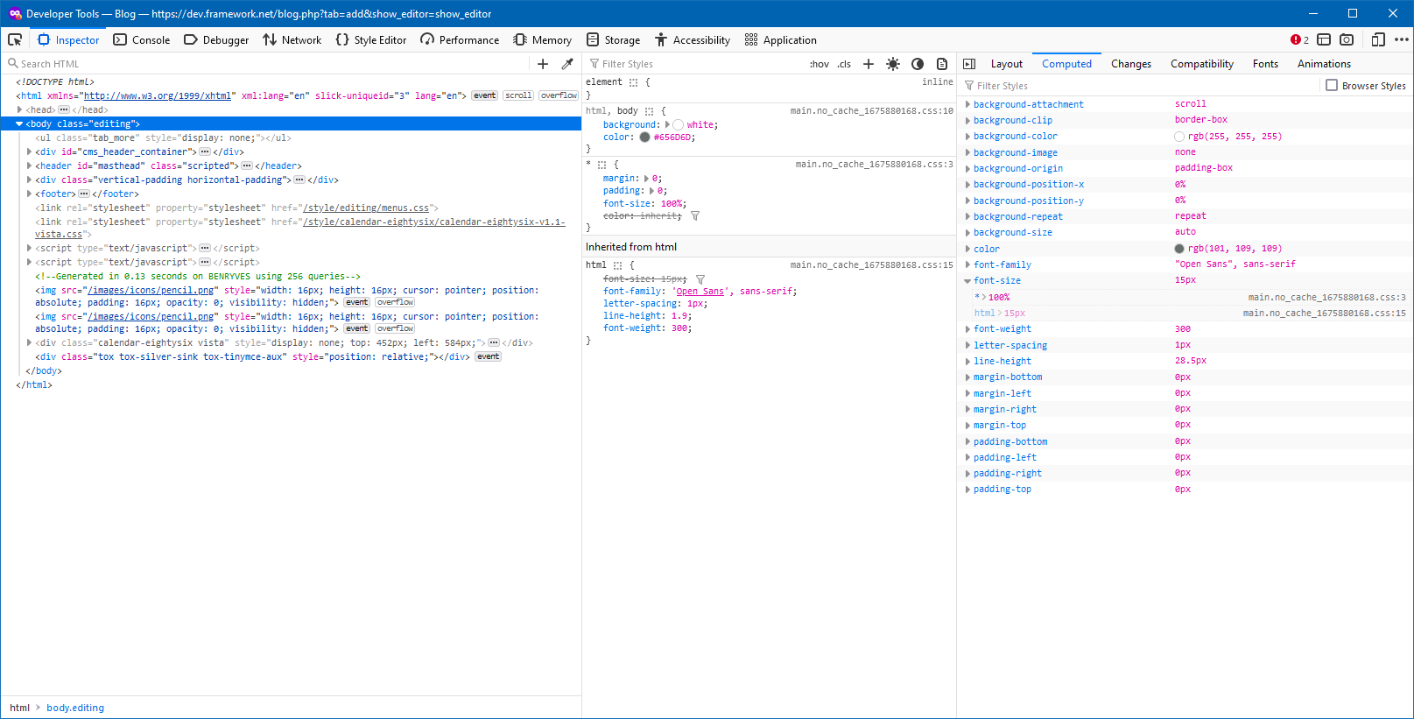Open the iframe target picker

click(1324, 39)
